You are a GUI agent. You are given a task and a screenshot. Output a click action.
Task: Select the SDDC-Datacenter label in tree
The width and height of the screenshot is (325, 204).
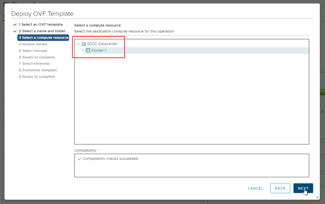(x=102, y=44)
